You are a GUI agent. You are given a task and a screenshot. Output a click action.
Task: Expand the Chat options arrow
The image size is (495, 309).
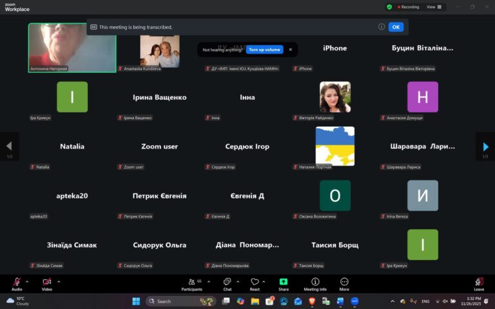pyautogui.click(x=238, y=281)
